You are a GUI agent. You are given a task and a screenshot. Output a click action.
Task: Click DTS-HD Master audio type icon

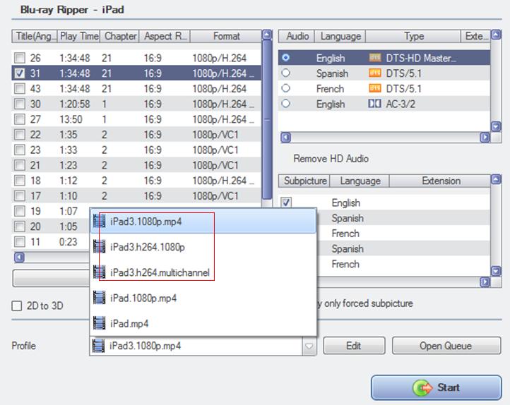point(374,58)
